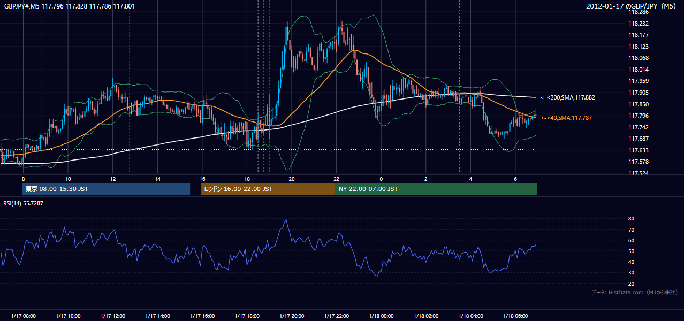Click price axis value 117.687
Image resolution: width=684 pixels, height=321 pixels.
638,139
